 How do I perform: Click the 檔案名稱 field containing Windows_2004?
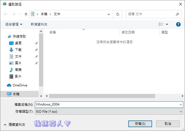pyautogui.click(x=109, y=104)
